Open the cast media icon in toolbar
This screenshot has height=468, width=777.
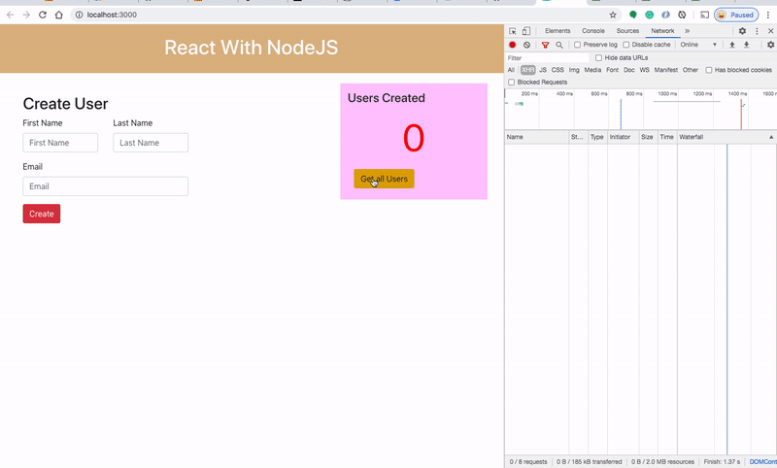tap(704, 15)
